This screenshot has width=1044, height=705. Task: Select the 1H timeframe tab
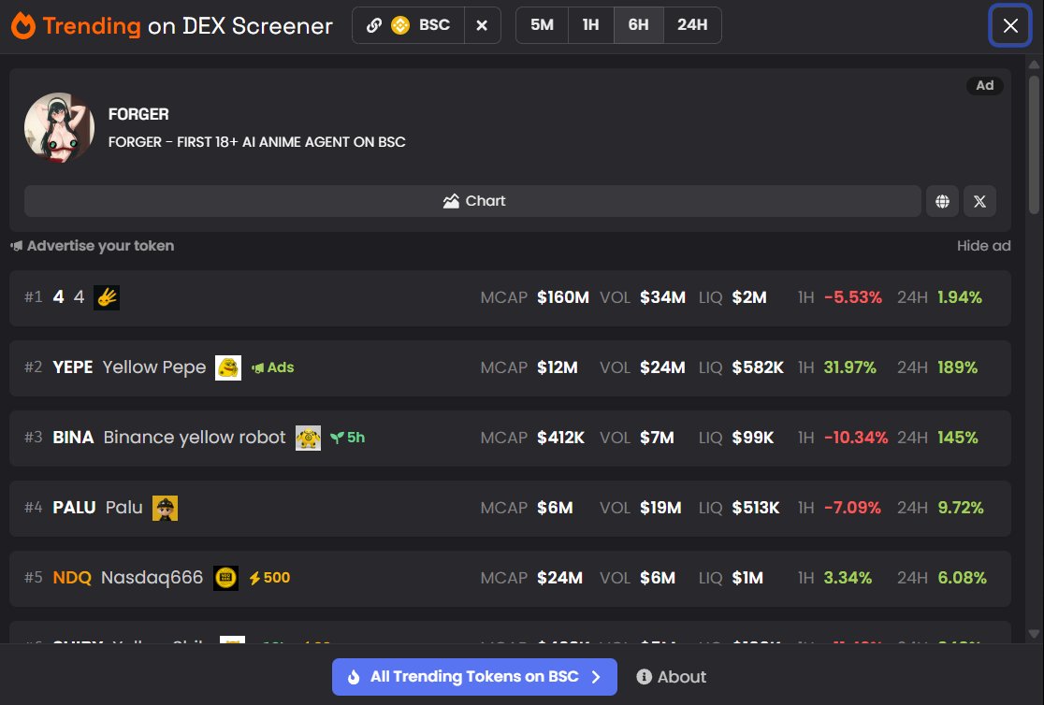pos(590,25)
